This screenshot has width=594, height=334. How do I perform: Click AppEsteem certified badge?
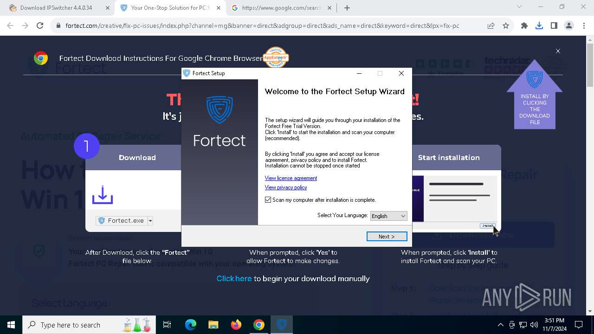[276, 58]
